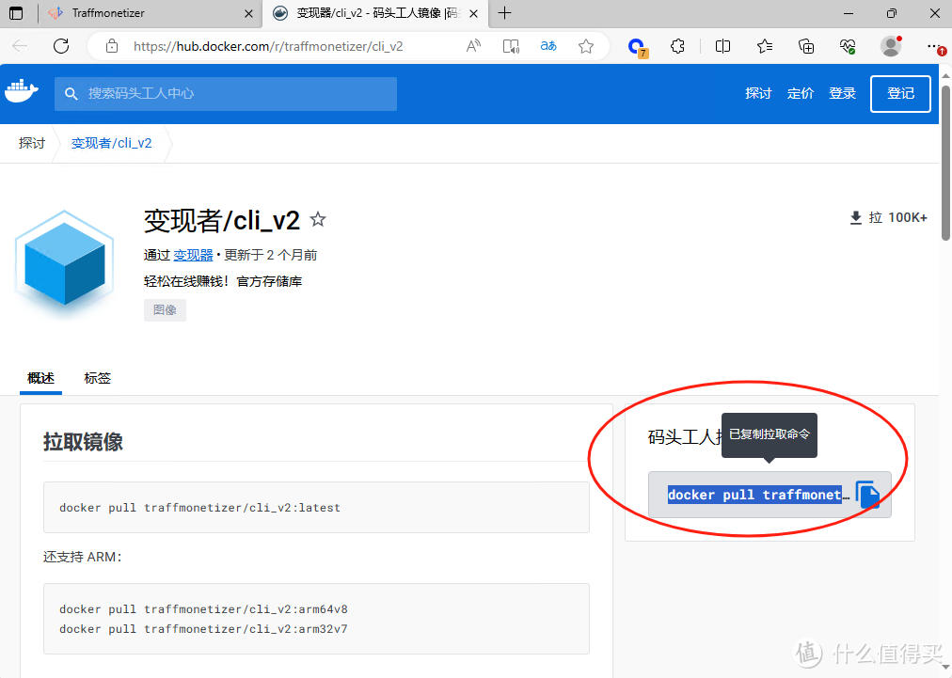The image size is (952, 678).
Task: Click the scrollbar down arrow
Action: 945,668
